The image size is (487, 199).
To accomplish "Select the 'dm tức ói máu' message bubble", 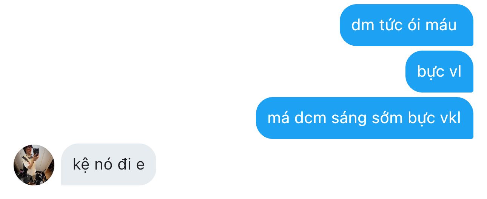I will [406, 25].
